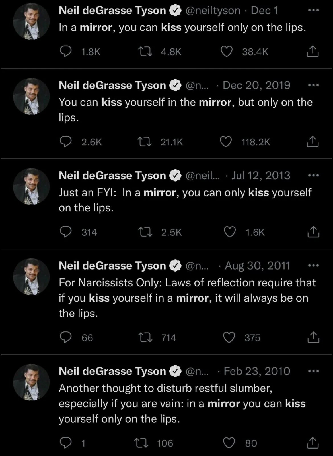
Task: Click the retweet icon showing 21.1K
Action: (145, 142)
